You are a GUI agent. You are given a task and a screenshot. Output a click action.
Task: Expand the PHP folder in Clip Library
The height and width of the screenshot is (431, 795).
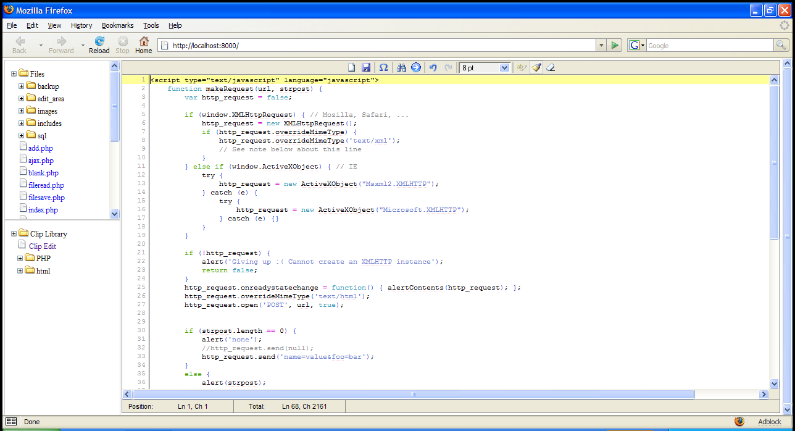click(20, 259)
